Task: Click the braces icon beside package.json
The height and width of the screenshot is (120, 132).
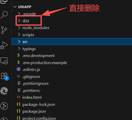Action: [x=19, y=111]
